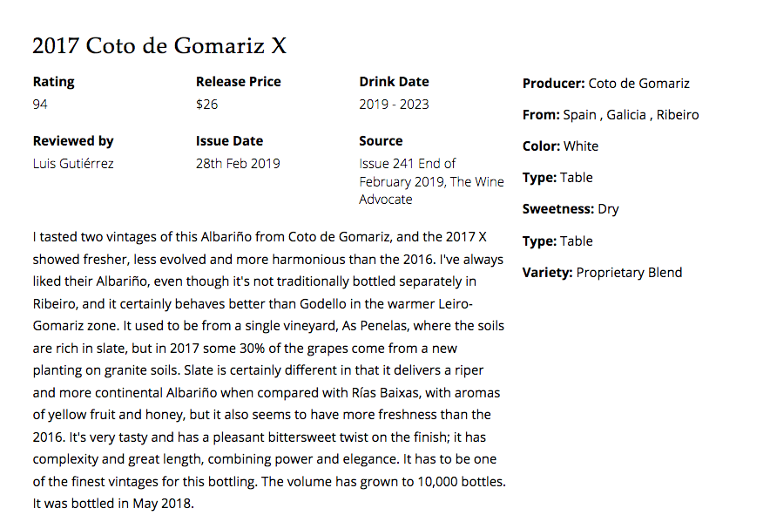Click the title 2017 Coto de Gomariz X
The height and width of the screenshot is (522, 770).
click(x=159, y=45)
